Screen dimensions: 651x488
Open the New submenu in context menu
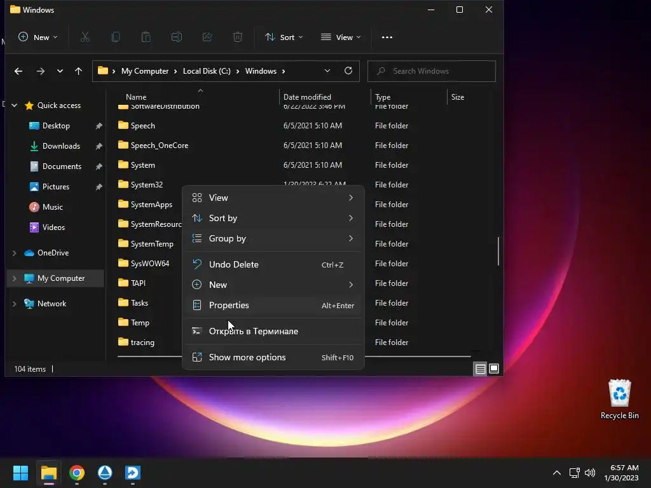(x=273, y=285)
